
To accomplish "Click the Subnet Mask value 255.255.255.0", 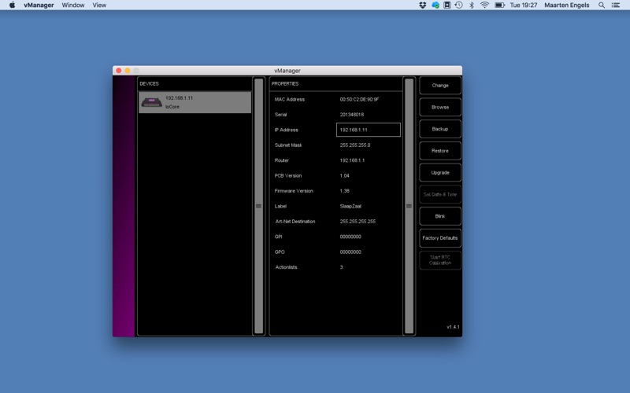I will (355, 145).
